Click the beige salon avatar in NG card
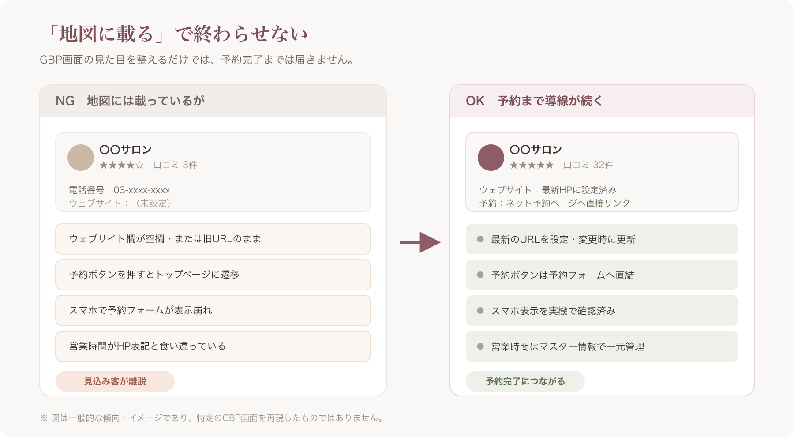This screenshot has width=794, height=437. (x=81, y=158)
